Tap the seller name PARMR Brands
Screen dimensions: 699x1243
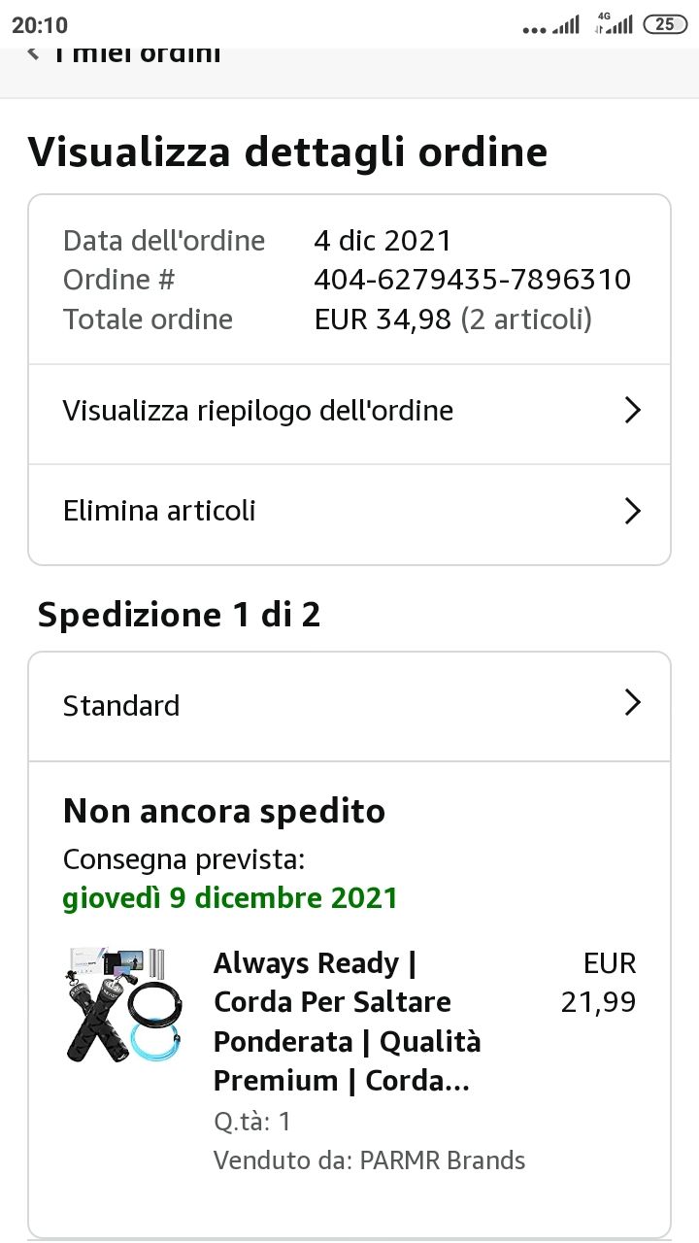443,1159
